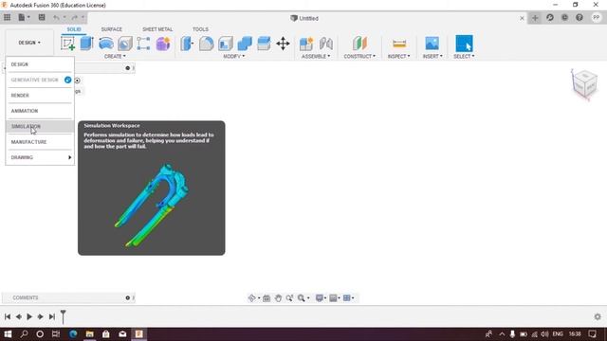Open the DESIGN workspace switcher
607x341 pixels.
pyautogui.click(x=29, y=43)
